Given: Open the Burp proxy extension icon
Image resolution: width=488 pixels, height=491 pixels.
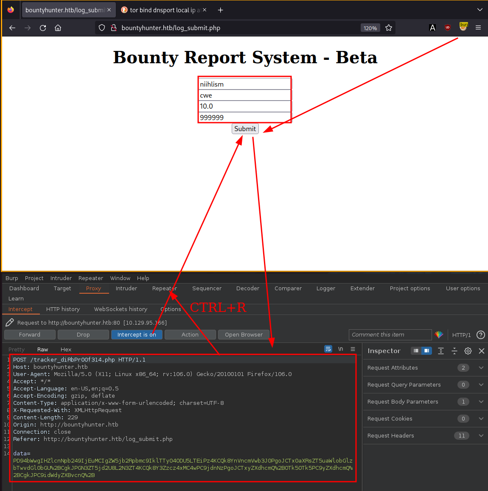Looking at the screenshot, I should click(463, 27).
